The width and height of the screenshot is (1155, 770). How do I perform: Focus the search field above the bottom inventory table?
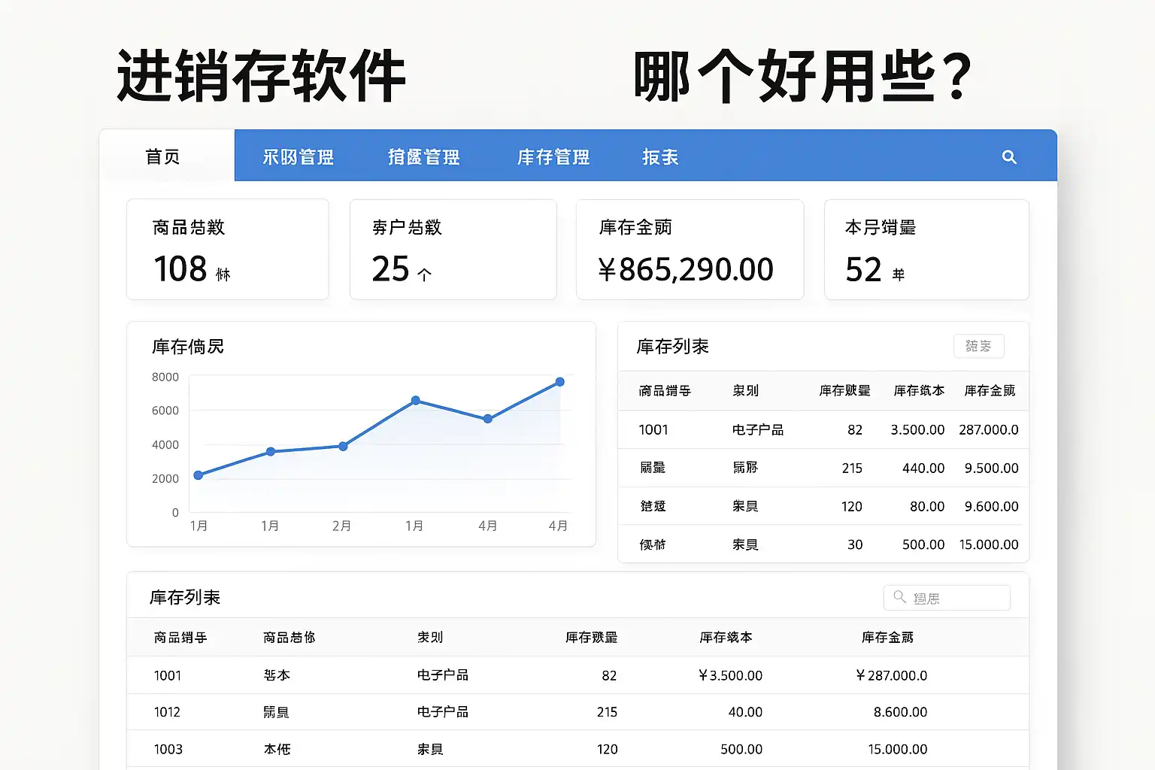(x=956, y=599)
